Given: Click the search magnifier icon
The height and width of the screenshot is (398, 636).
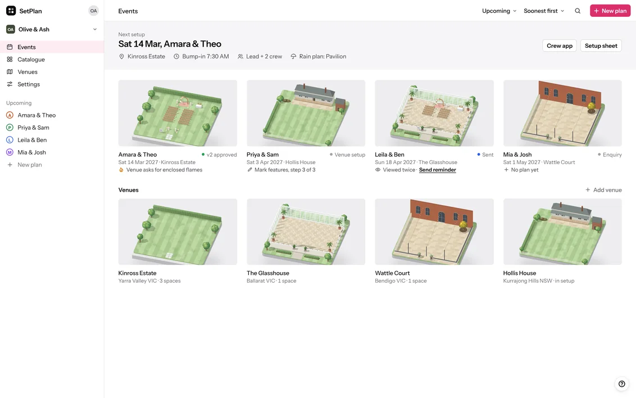Looking at the screenshot, I should click(x=578, y=11).
